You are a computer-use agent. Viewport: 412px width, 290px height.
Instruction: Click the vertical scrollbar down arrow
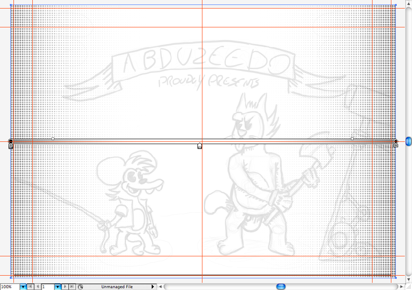408,279
